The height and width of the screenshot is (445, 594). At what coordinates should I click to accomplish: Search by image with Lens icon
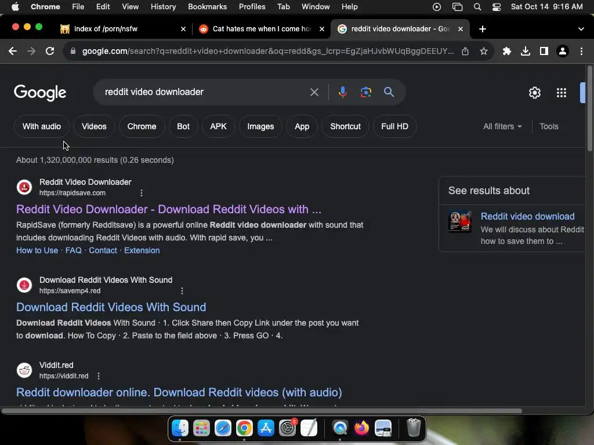pos(365,92)
